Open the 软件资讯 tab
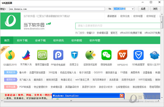This screenshot has width=164, height=107. [58, 40]
